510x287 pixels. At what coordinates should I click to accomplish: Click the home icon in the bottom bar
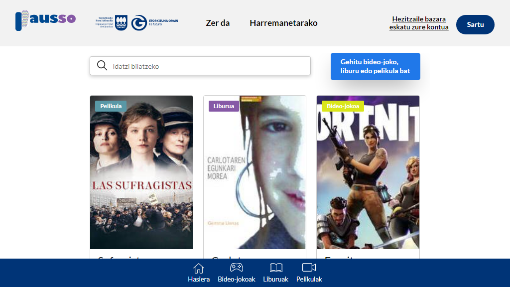[198, 269]
